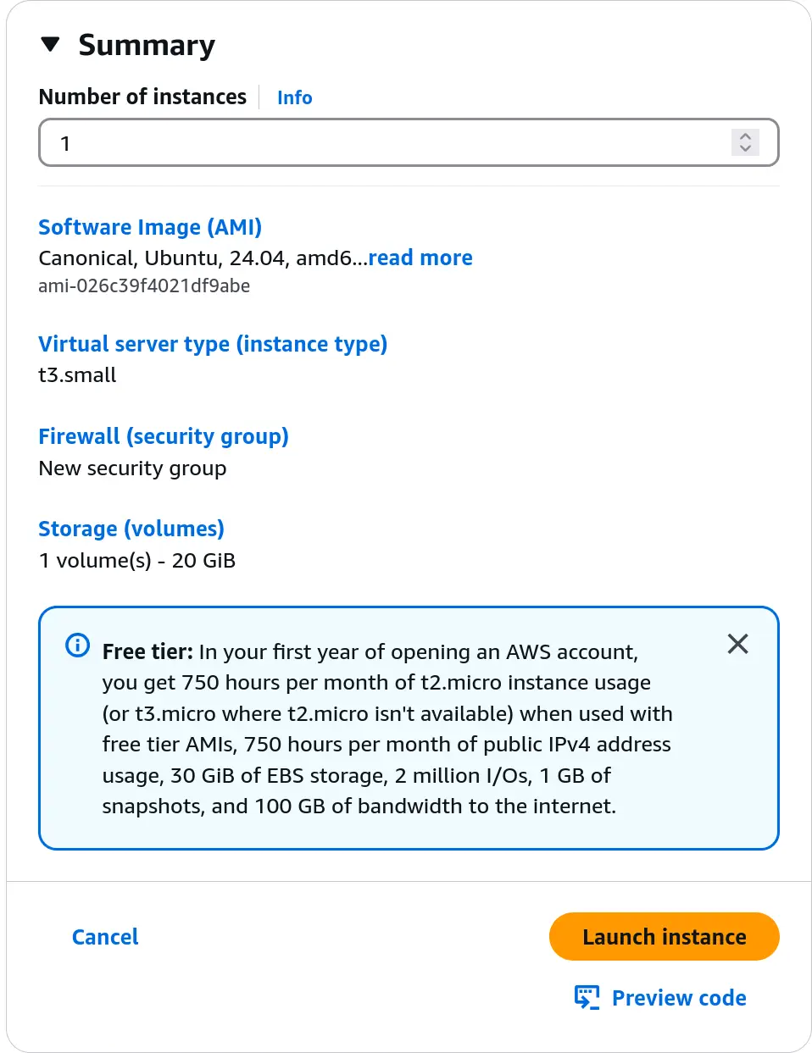Decrease instance count with the down arrow

(745, 149)
